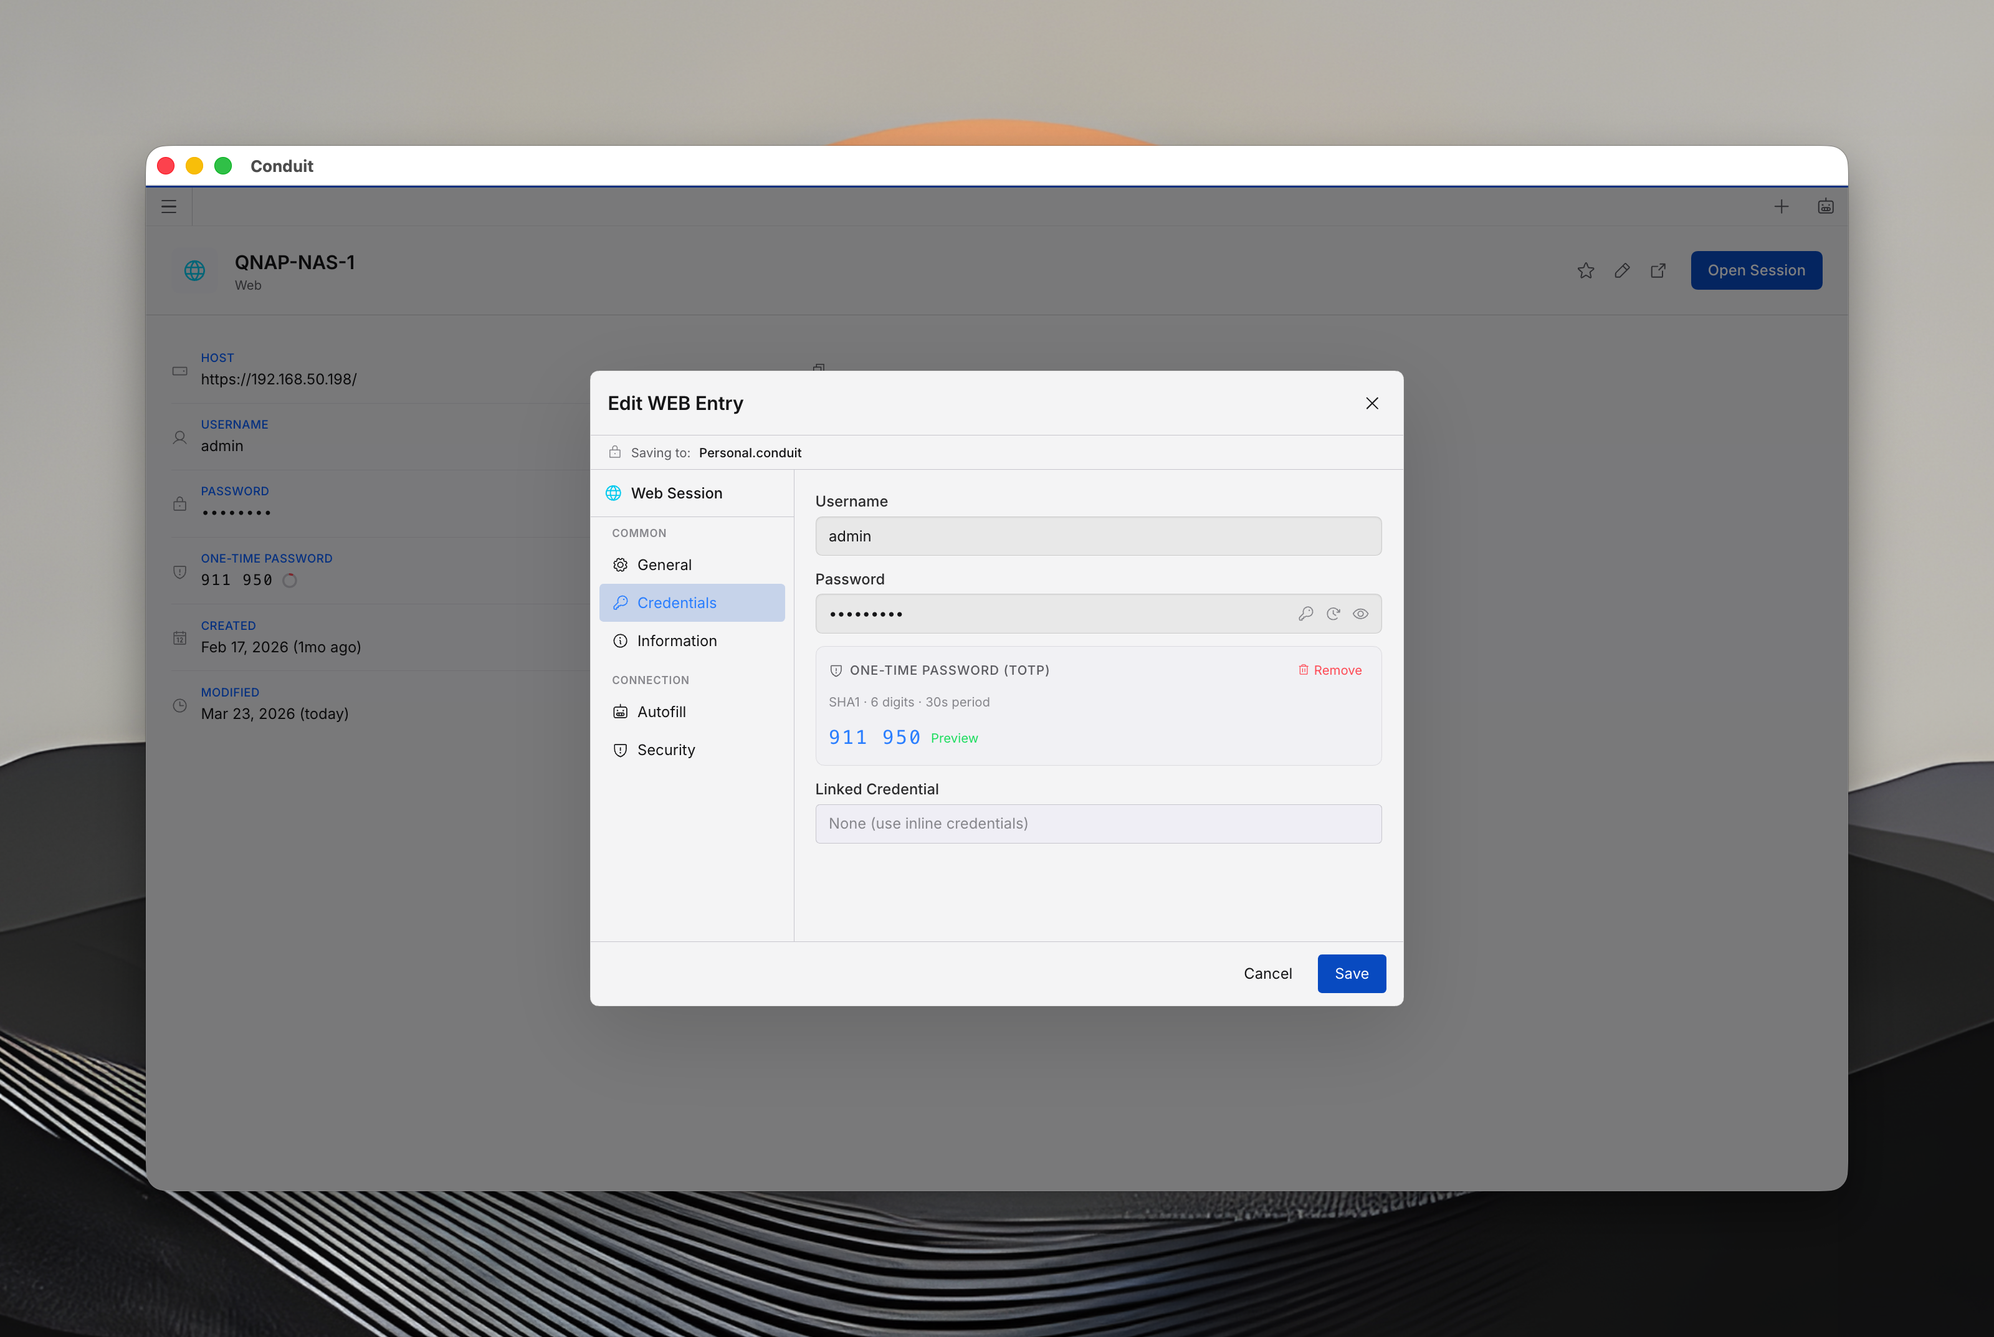Click the password history refresh icon
This screenshot has height=1337, width=1994.
pos(1333,614)
